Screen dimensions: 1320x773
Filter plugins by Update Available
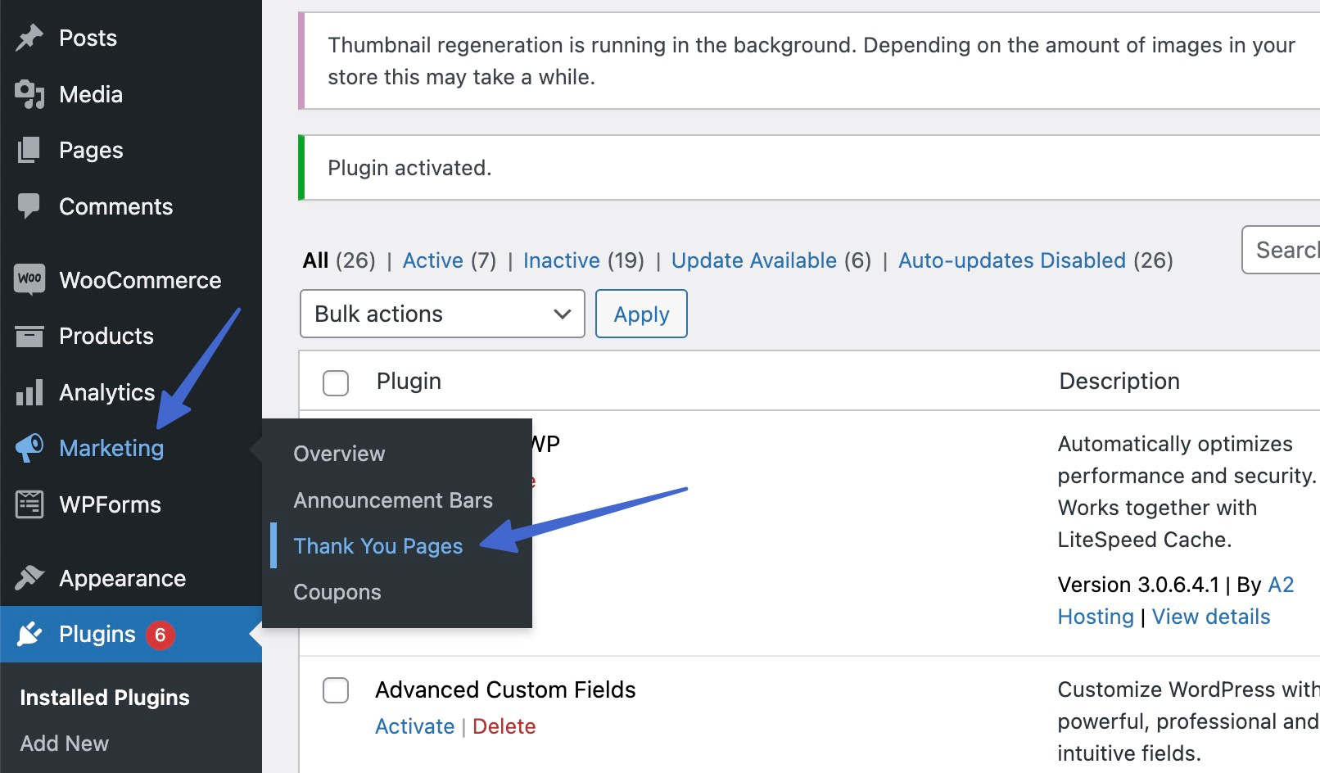[x=754, y=260]
